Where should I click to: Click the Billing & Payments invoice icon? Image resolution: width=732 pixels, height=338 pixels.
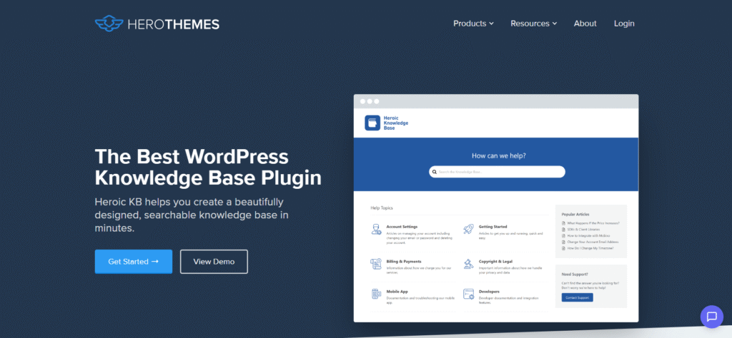[x=376, y=264]
